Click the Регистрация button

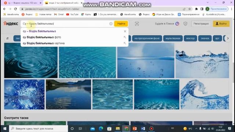coord(201,23)
